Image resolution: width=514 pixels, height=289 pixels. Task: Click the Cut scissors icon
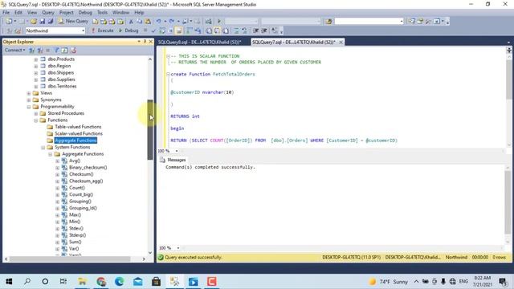(131, 22)
